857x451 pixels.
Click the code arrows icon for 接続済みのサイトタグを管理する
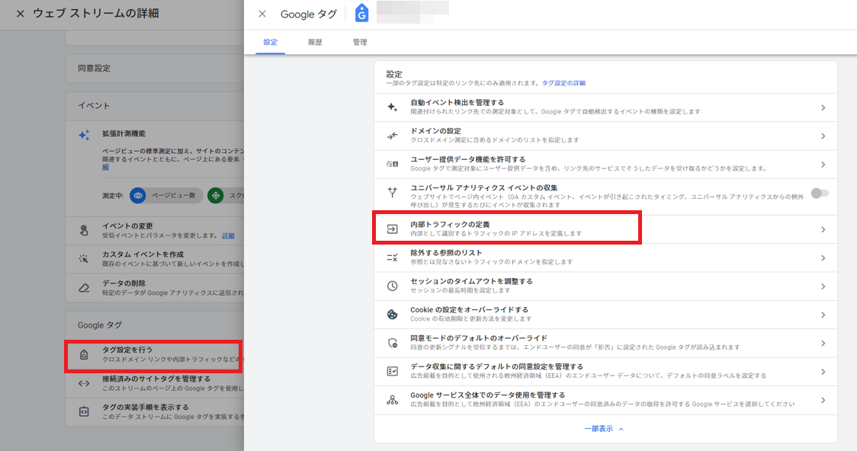[x=84, y=383]
